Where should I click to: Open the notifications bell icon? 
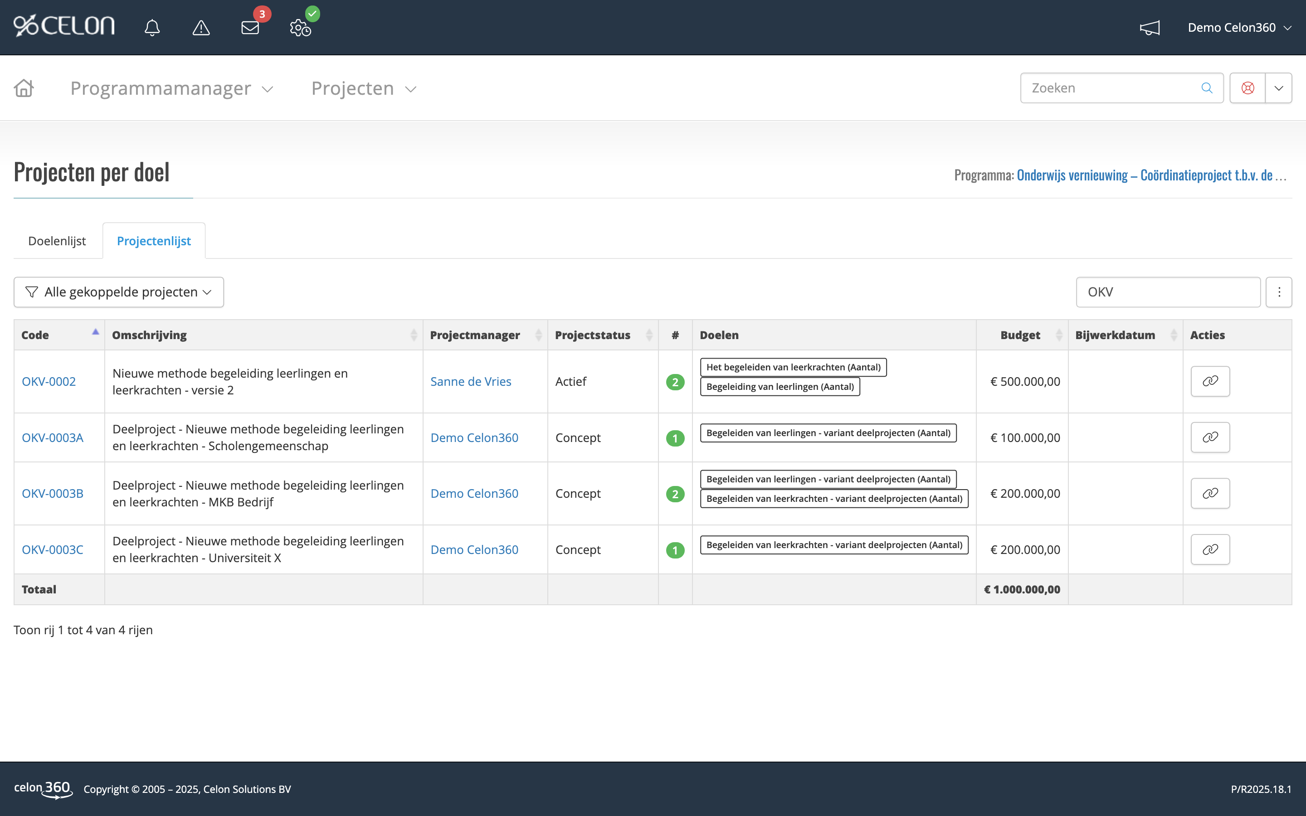tap(152, 27)
